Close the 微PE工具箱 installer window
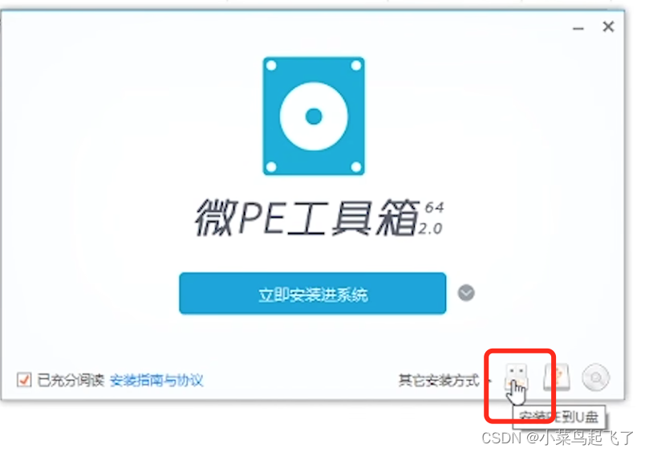The height and width of the screenshot is (453, 645). (x=608, y=27)
